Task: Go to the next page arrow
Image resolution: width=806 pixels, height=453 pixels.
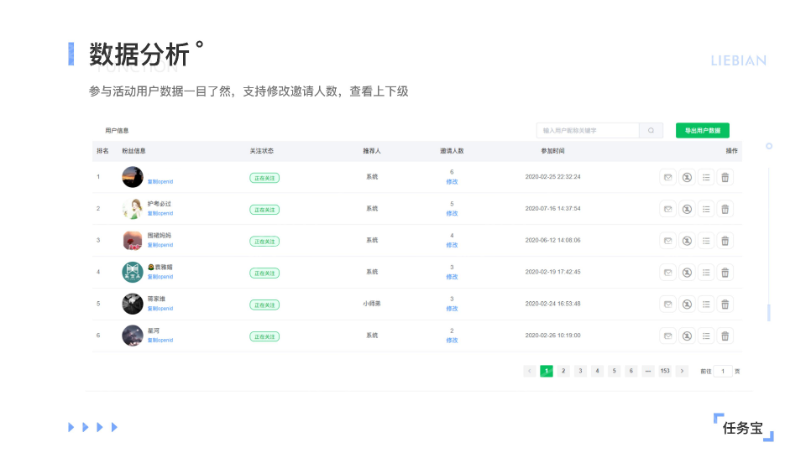Action: pos(682,371)
